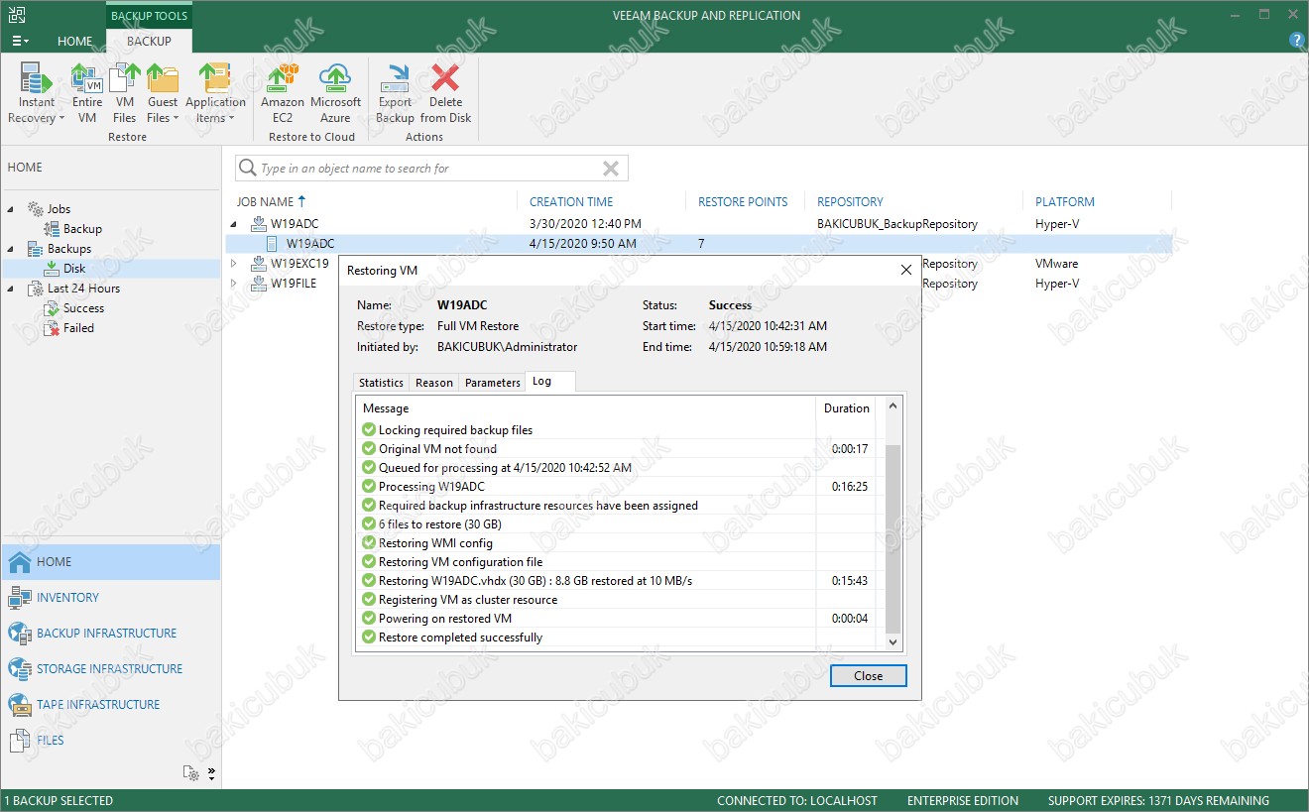The image size is (1309, 812).
Task: Select the Backups node
Action: (68, 249)
